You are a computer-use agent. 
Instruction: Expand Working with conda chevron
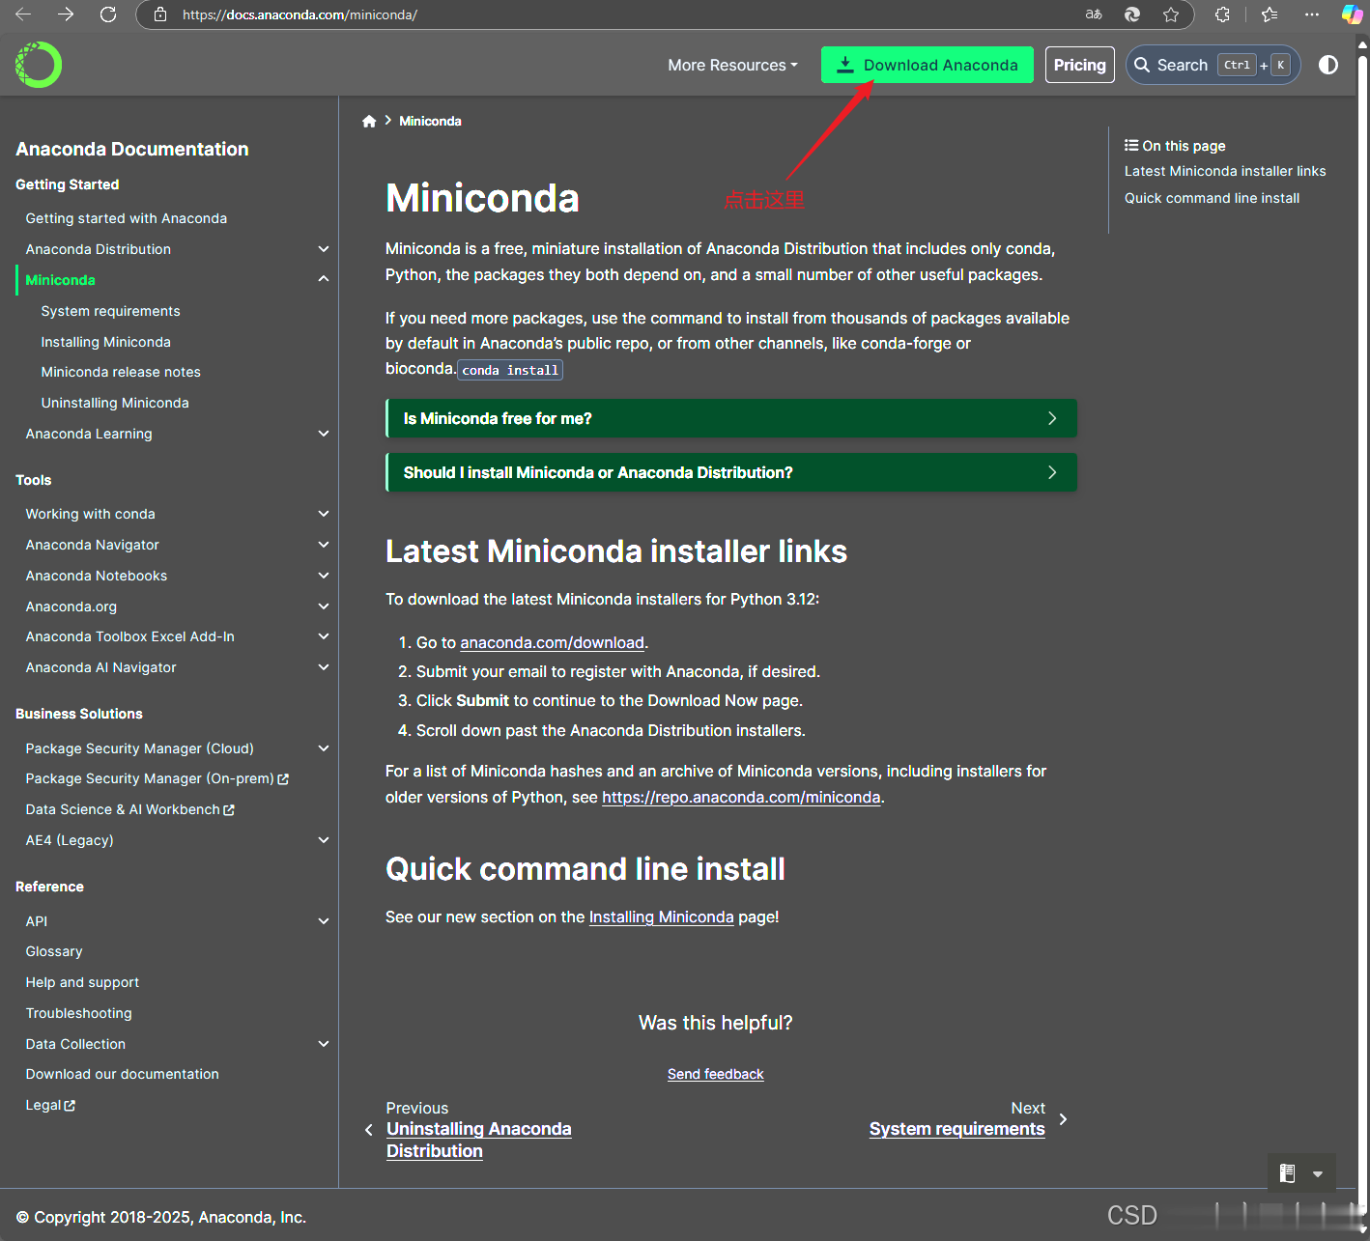[x=324, y=514]
